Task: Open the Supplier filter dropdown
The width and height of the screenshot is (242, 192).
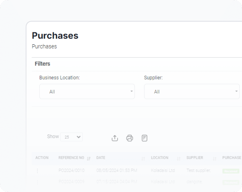Action: tap(192, 91)
